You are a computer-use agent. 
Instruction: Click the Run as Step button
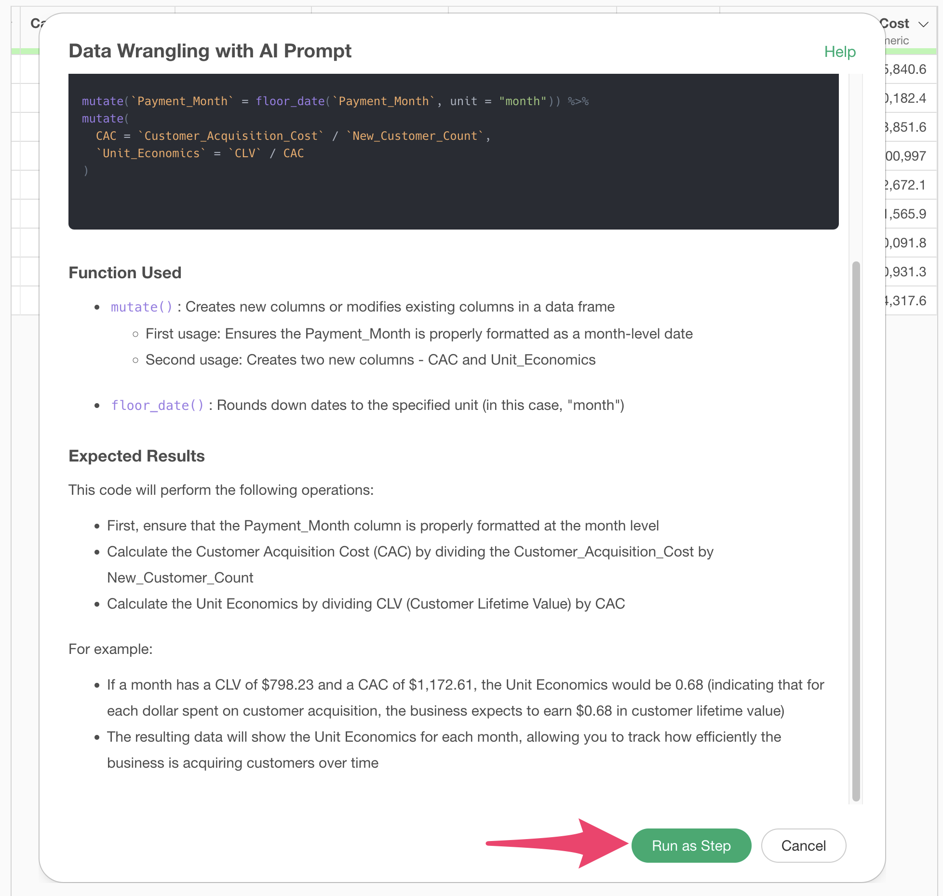coord(691,845)
